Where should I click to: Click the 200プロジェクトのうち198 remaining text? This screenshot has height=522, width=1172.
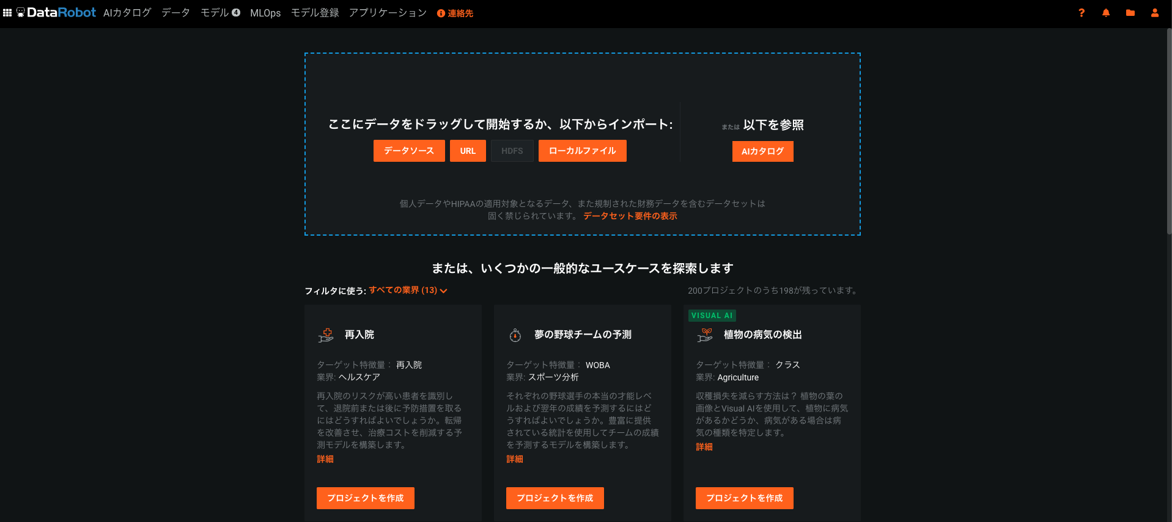773,291
